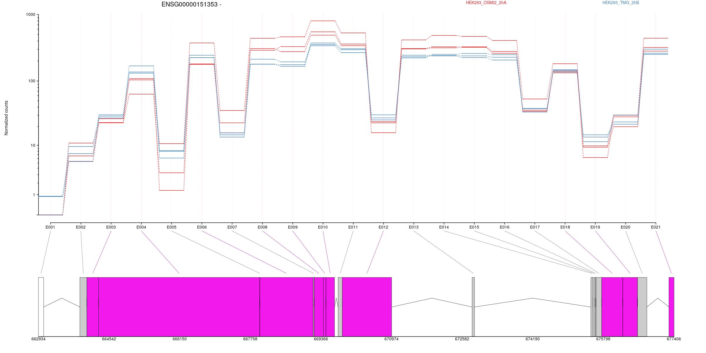Select exon label E004

pyautogui.click(x=141, y=227)
